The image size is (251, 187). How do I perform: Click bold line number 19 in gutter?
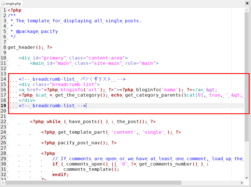click(3, 106)
